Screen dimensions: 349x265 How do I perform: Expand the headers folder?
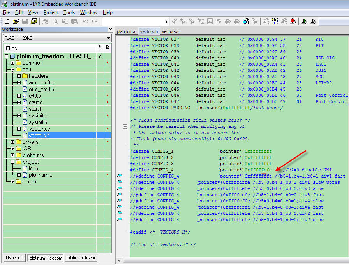(x=19, y=76)
